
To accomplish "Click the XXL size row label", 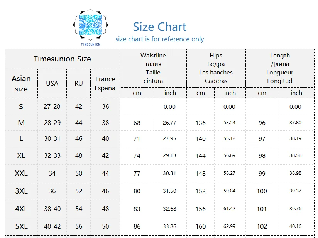I will tap(21, 173).
